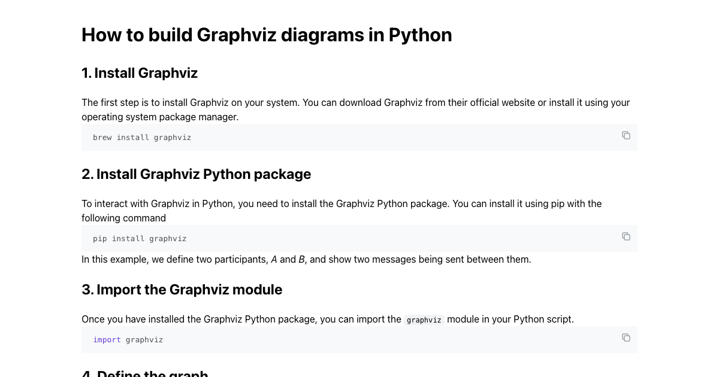
Task: Copy the brew install graphviz command
Action: click(626, 135)
